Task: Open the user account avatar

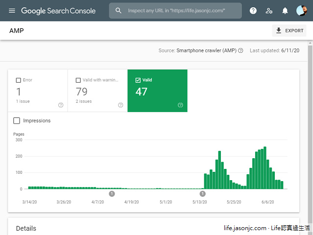Action: (302, 11)
